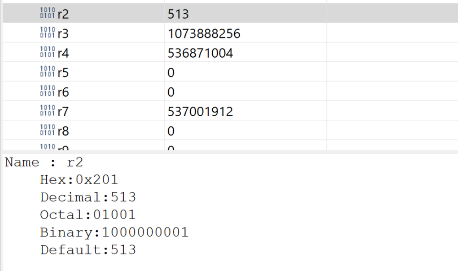The image size is (458, 271).
Task: Select the register icon for r4
Action: 47,53
